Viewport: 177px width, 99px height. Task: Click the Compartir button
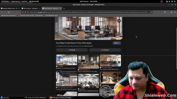click(105, 50)
